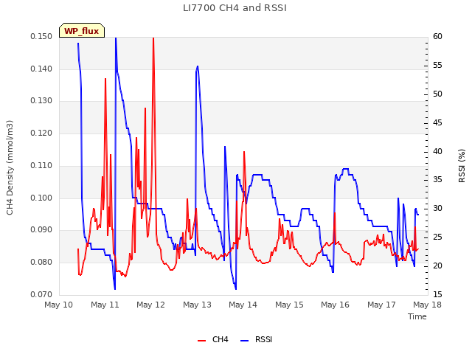
Task: Click the May 17 x-axis tick label
Action: 381,305
